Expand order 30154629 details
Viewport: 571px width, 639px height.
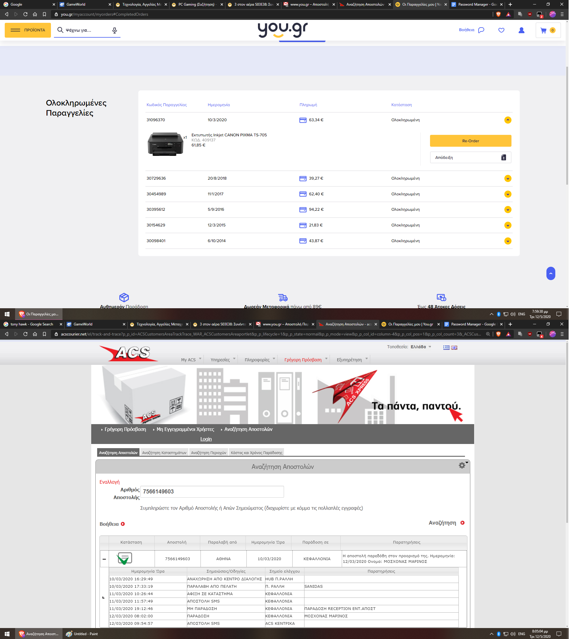point(508,225)
